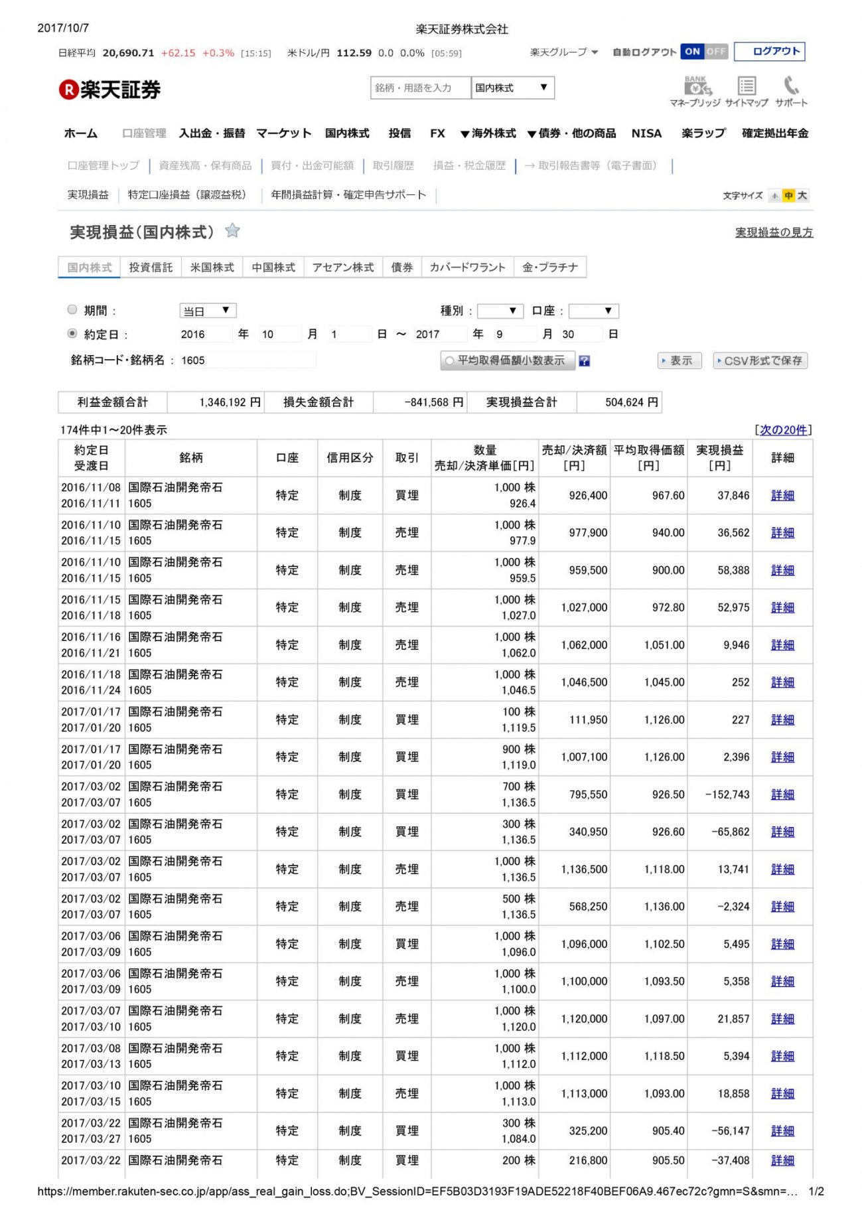Click the 504,624 円 total value
Screen dimensions: 862x1220
tap(632, 402)
